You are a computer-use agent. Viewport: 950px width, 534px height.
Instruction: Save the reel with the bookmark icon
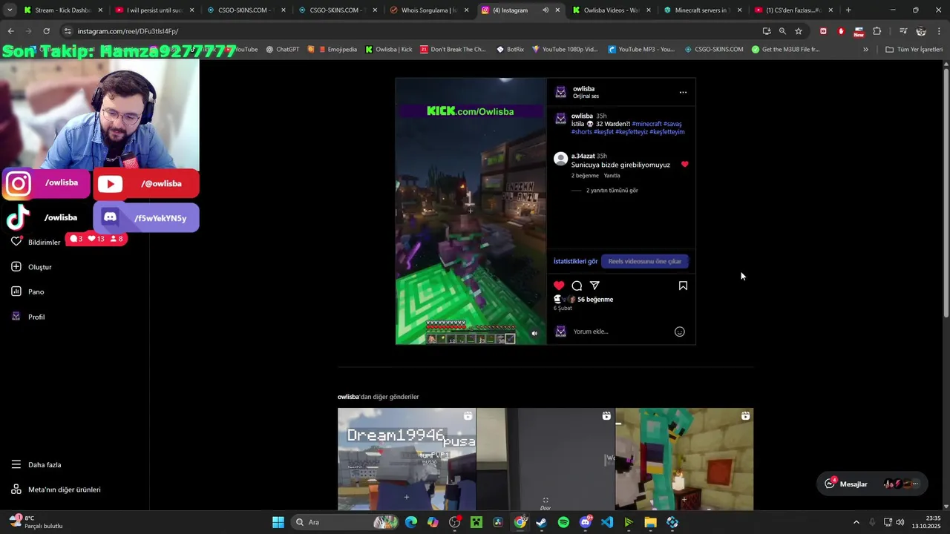(683, 286)
